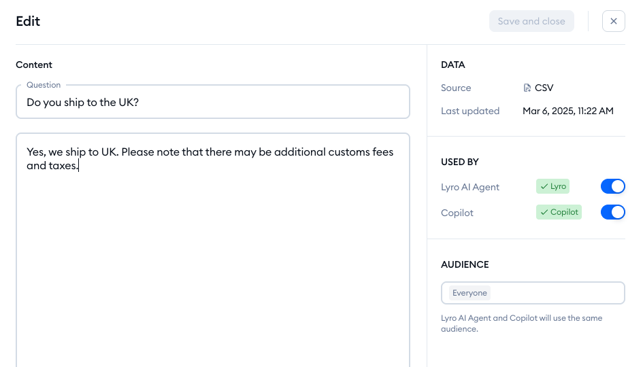
Task: Click the checkmark icon in the Copilot badge
Action: pos(544,212)
